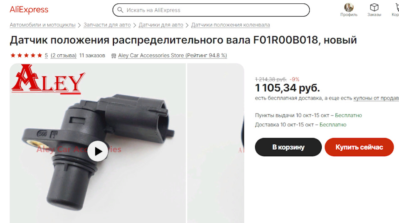Visit Aley Car Accessories Store page
This screenshot has height=223, width=399.
point(172,55)
